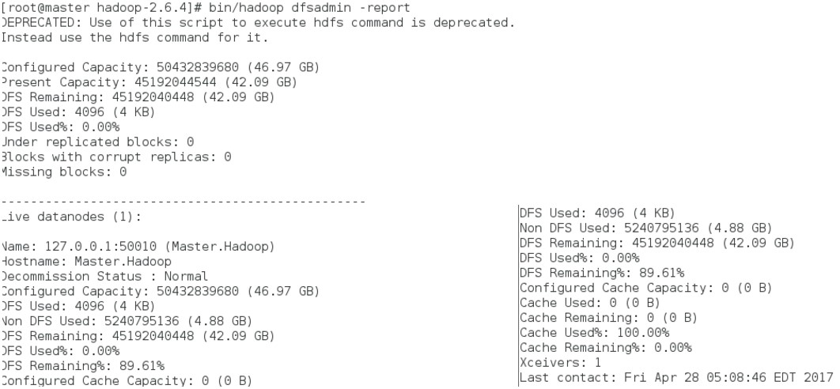Click the Live datanodes (1) heading
Screen dimensions: 840x389
click(70, 217)
